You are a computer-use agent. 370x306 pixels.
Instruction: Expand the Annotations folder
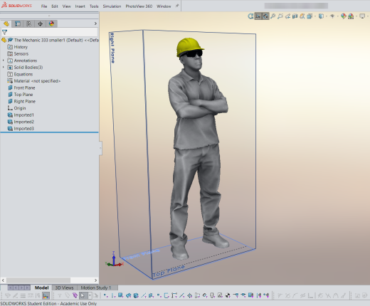pos(4,60)
